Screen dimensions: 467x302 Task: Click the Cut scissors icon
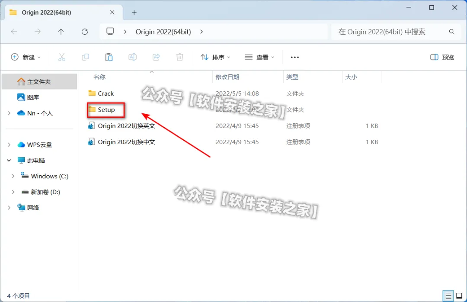(62, 57)
